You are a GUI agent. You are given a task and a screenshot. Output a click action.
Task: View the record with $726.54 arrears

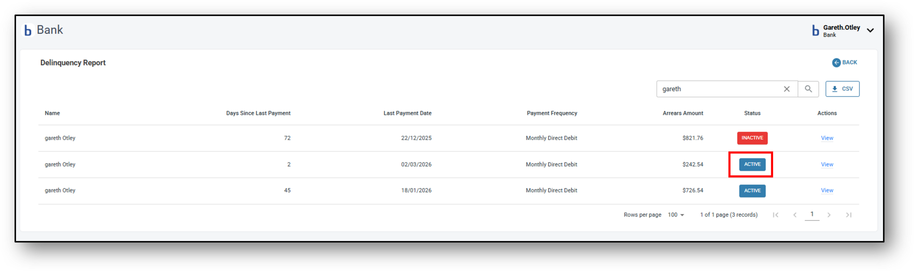(x=827, y=191)
